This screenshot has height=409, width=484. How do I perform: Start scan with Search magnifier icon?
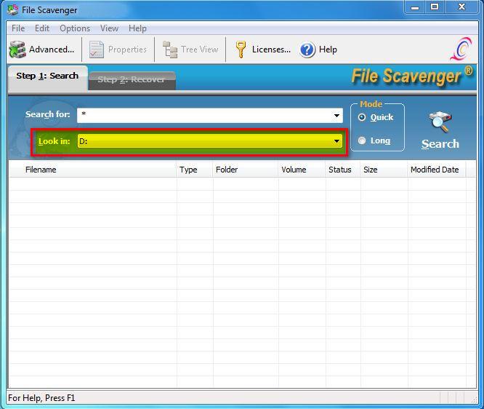point(440,122)
